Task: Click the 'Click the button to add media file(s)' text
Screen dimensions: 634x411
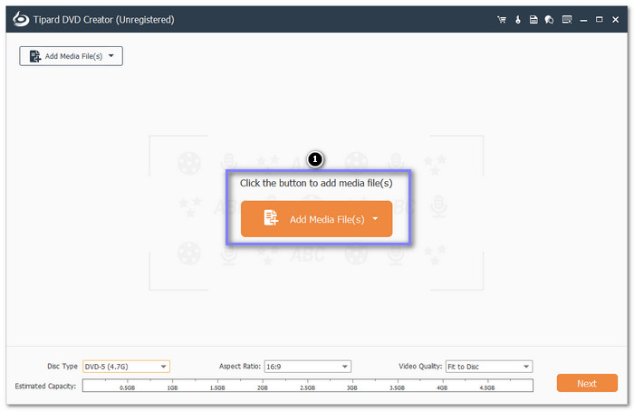Action: click(316, 183)
